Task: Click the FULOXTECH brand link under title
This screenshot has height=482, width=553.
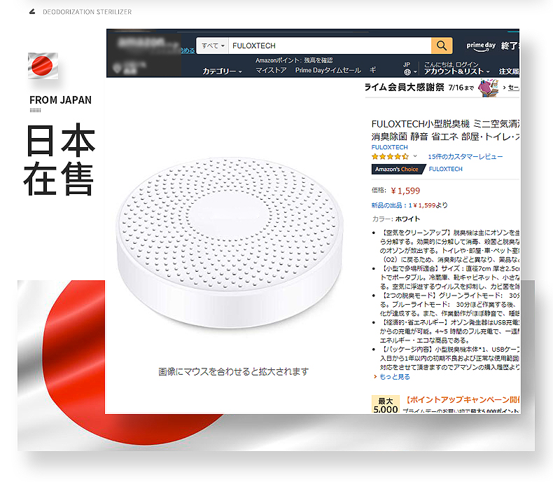Action: click(389, 147)
